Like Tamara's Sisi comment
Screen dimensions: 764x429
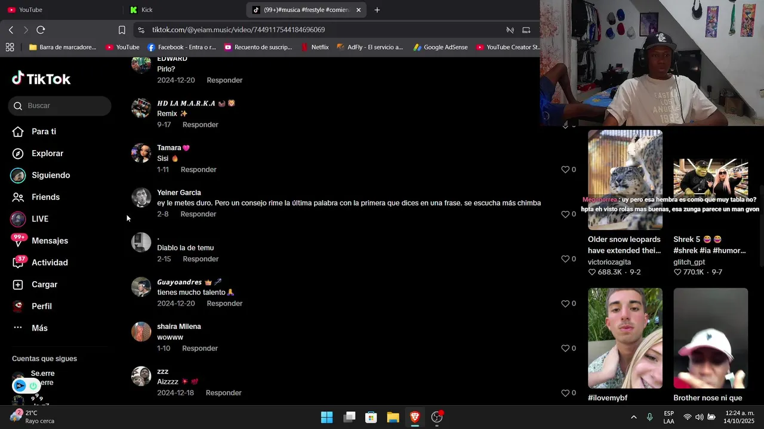(x=565, y=169)
